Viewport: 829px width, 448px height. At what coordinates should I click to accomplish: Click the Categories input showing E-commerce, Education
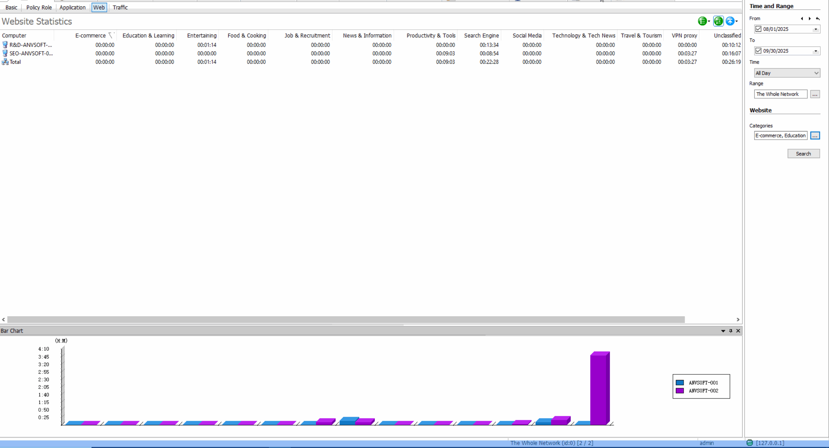click(781, 135)
